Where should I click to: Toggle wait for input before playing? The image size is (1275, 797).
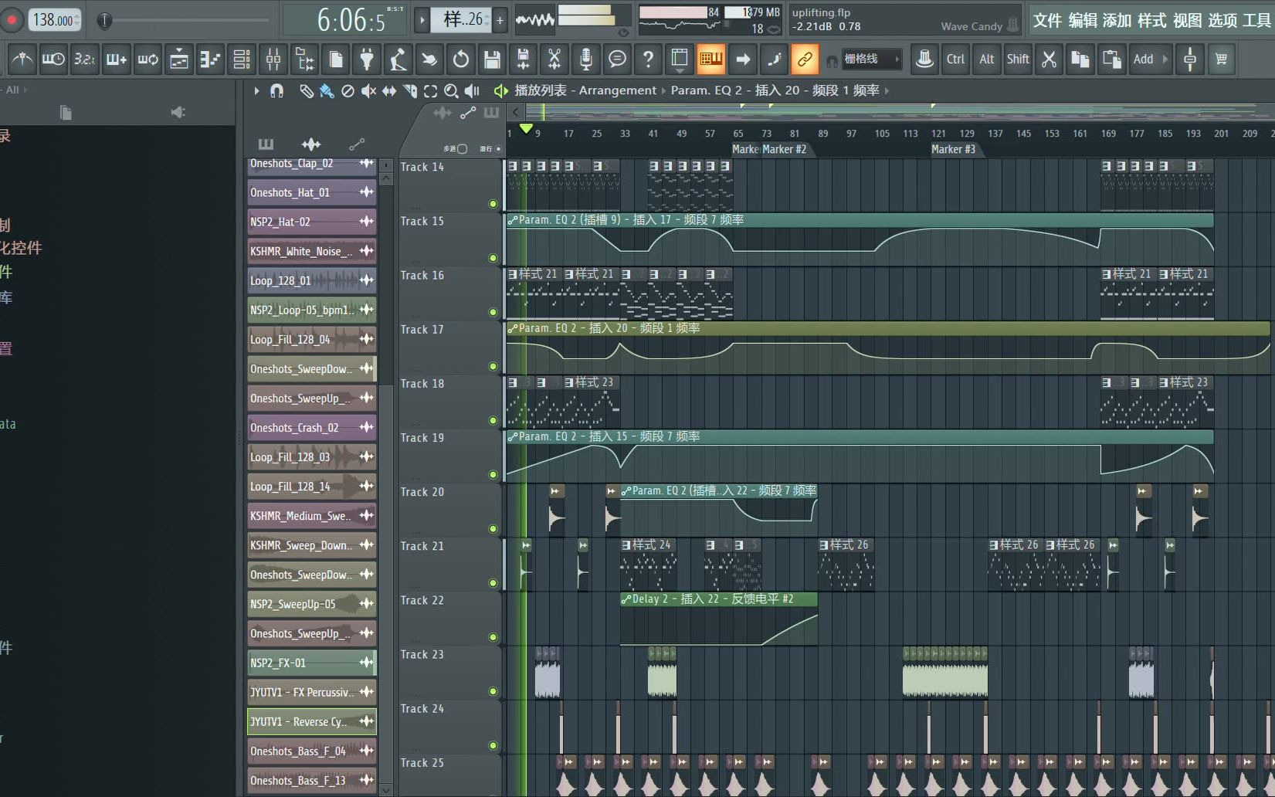tap(53, 59)
